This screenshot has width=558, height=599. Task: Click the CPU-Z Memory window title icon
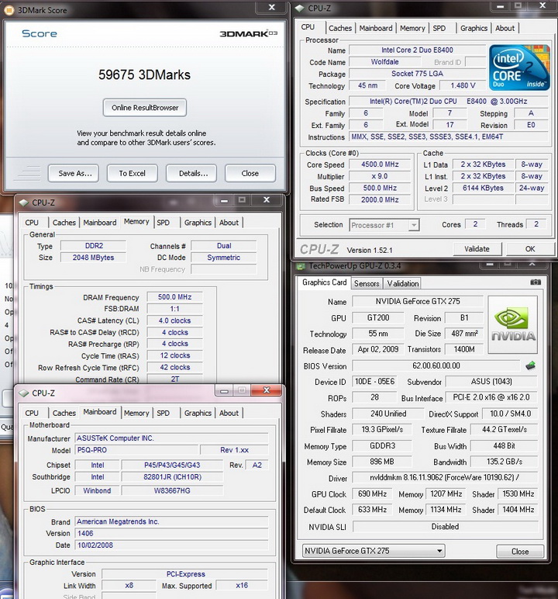24,203
